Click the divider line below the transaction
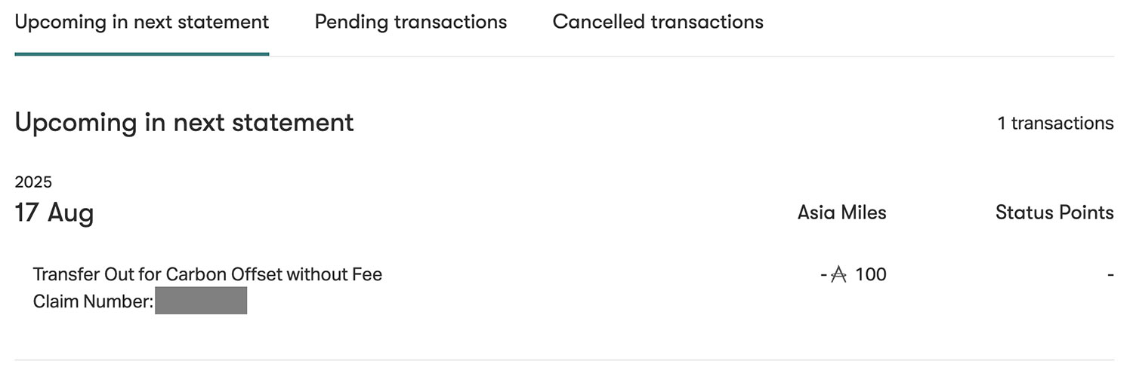1133x373 pixels. tap(563, 360)
